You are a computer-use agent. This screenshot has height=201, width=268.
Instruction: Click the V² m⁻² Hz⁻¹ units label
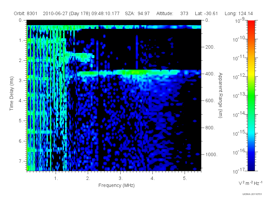click(x=250, y=183)
